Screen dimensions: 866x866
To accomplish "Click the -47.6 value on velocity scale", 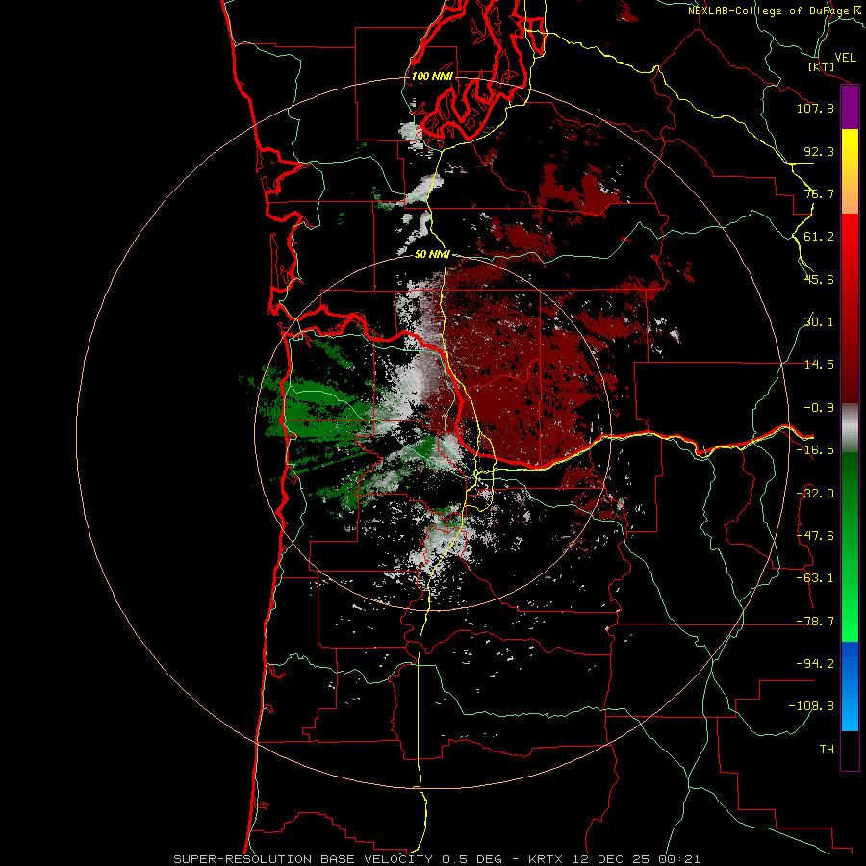I will pyautogui.click(x=815, y=536).
